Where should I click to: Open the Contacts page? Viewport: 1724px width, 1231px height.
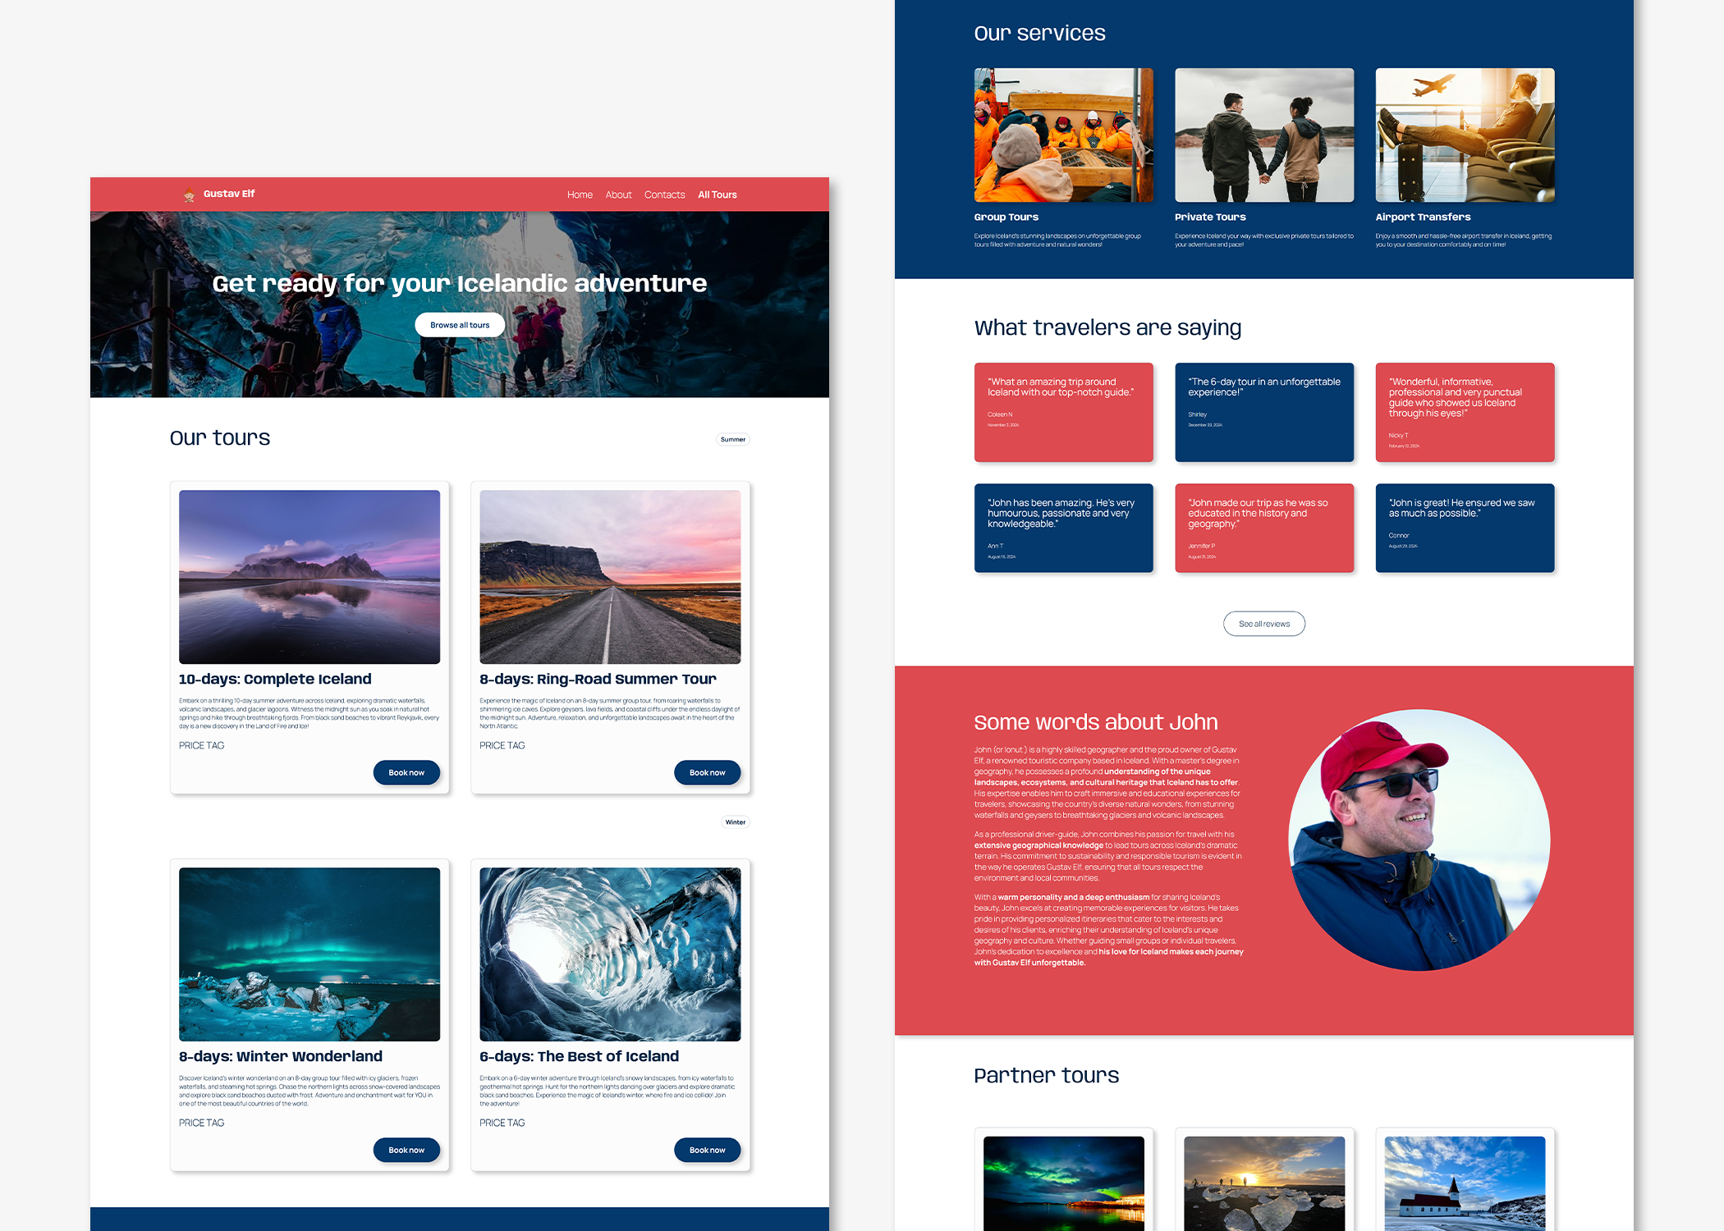[x=664, y=194]
